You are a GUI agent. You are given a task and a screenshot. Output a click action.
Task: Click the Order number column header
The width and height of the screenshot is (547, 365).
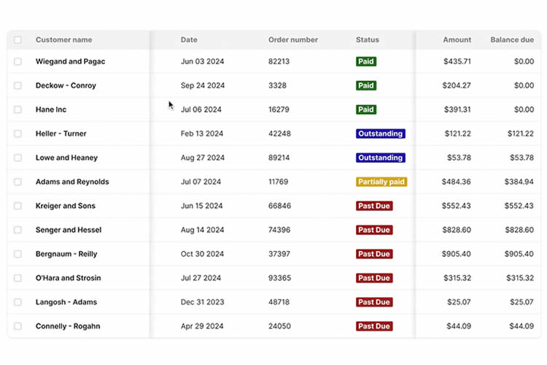tap(292, 40)
